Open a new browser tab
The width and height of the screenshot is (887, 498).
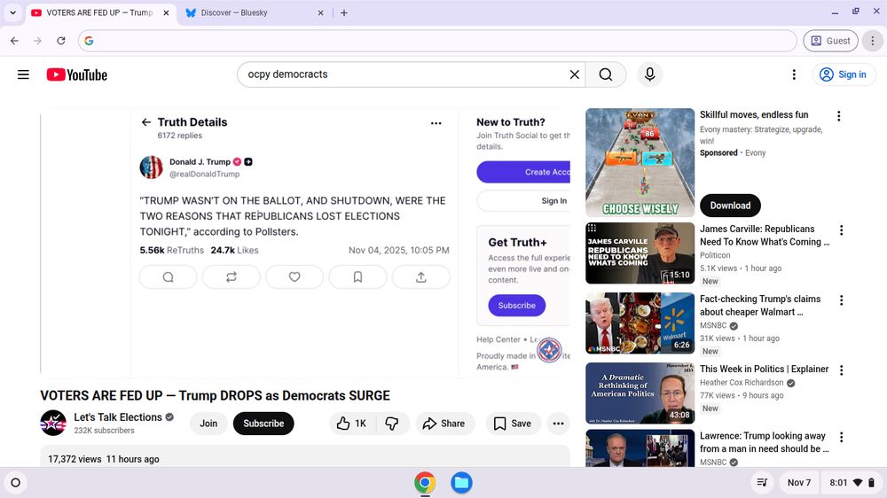pyautogui.click(x=343, y=12)
